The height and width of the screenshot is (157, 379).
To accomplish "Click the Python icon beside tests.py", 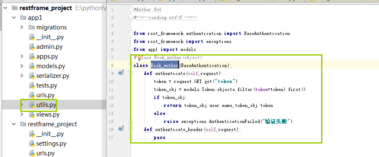I will [32, 85].
